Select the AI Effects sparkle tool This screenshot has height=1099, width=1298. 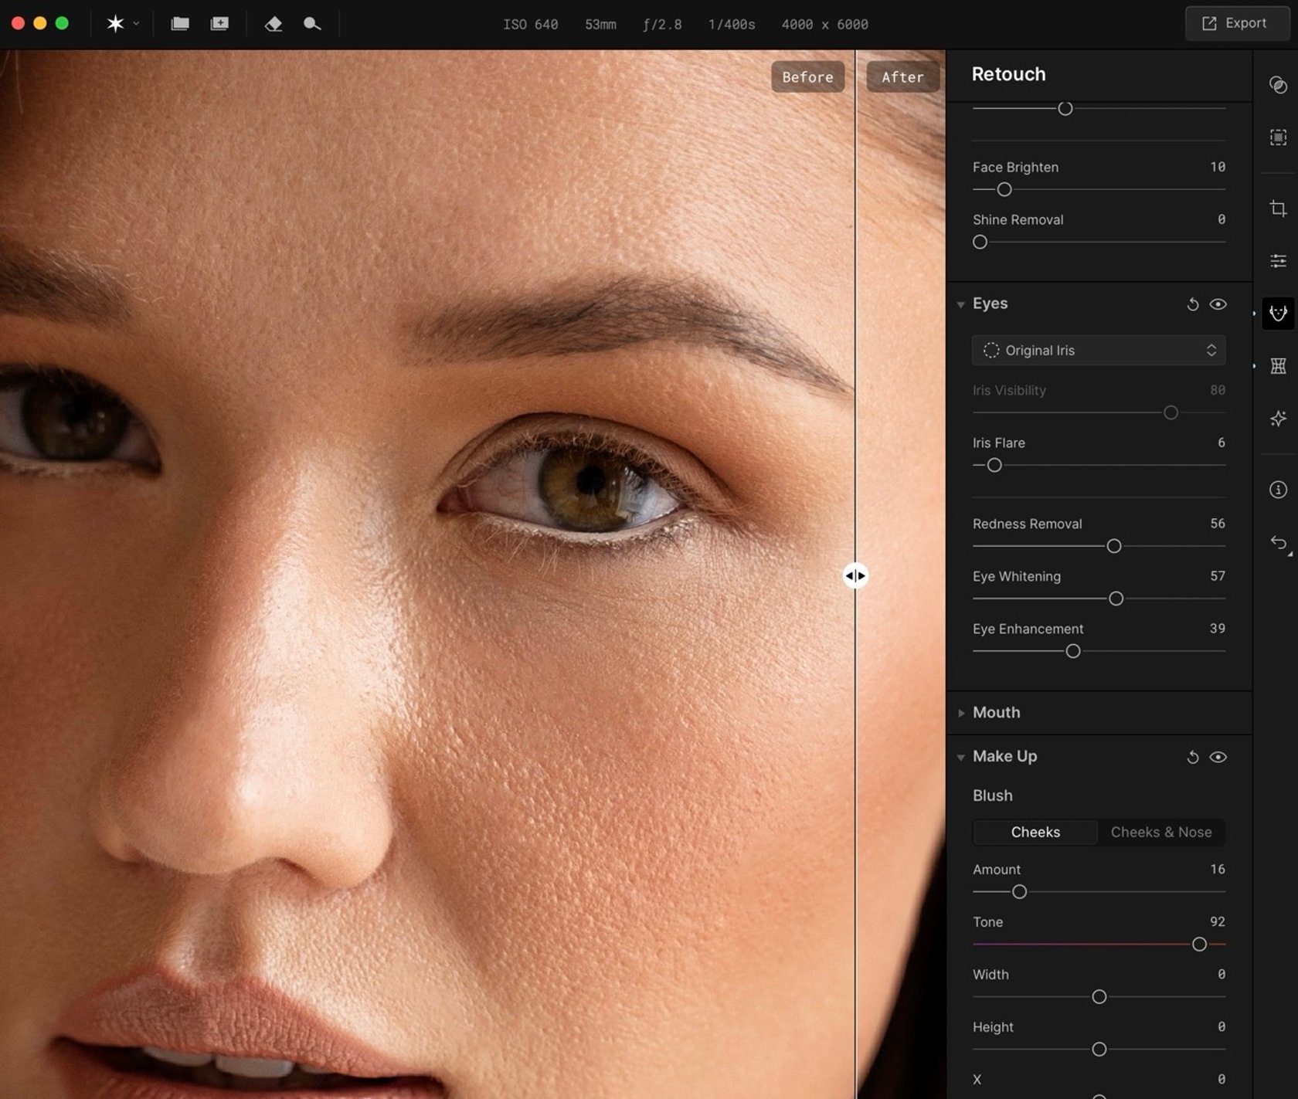[1279, 419]
